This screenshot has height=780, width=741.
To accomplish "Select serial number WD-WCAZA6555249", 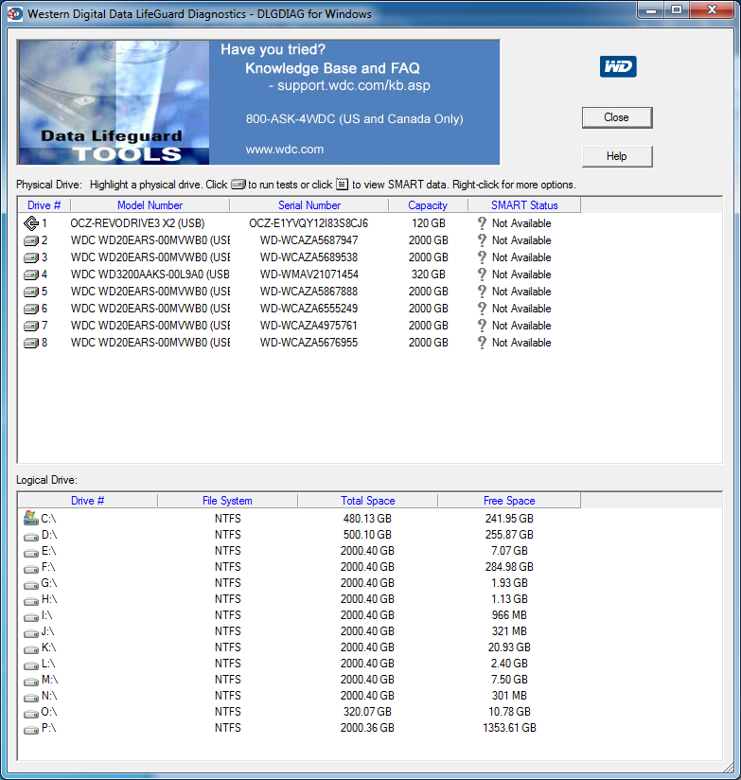I will tap(309, 309).
